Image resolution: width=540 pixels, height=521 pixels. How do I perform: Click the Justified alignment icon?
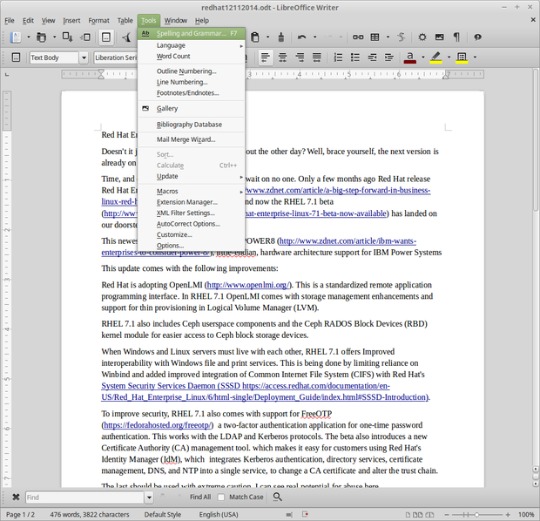tap(317, 58)
